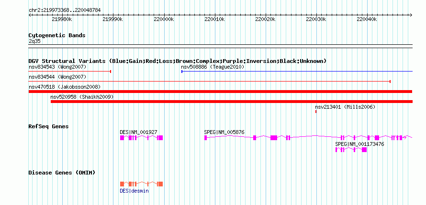Select the DGV Structural Variants track title
426x205 pixels.
[x=178, y=61]
